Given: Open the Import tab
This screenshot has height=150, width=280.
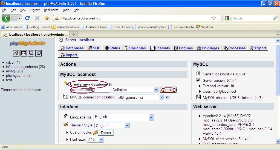Looking at the screenshot, I should tap(69, 55).
